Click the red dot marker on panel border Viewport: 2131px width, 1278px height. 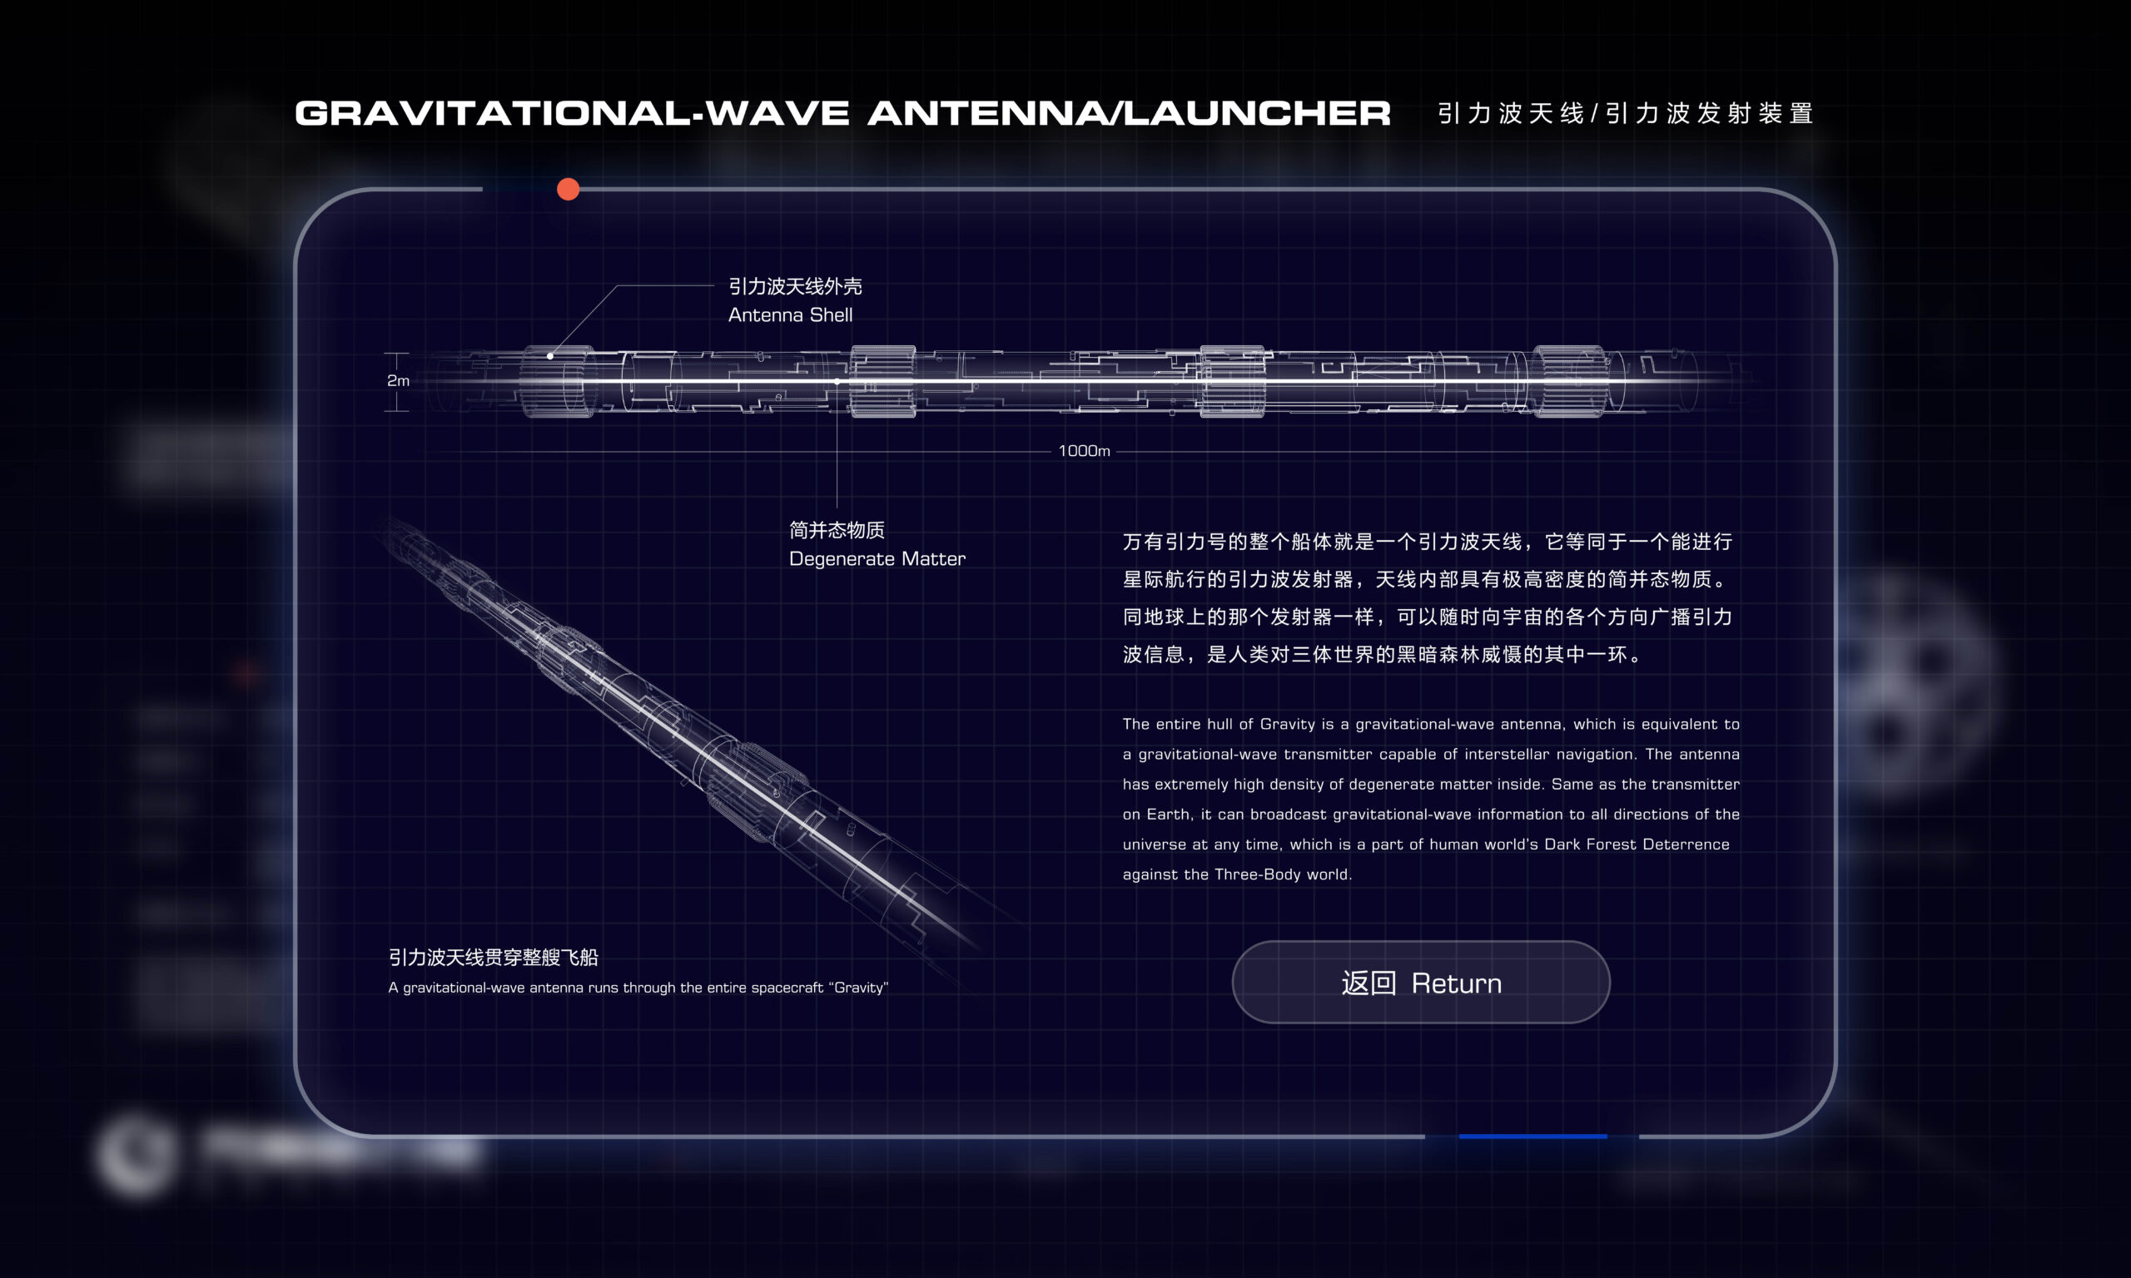[568, 190]
